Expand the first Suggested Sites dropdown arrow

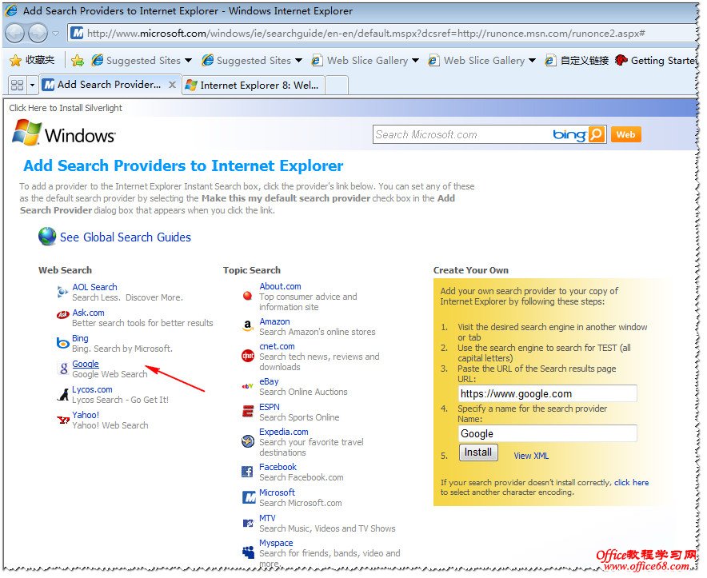[x=189, y=60]
